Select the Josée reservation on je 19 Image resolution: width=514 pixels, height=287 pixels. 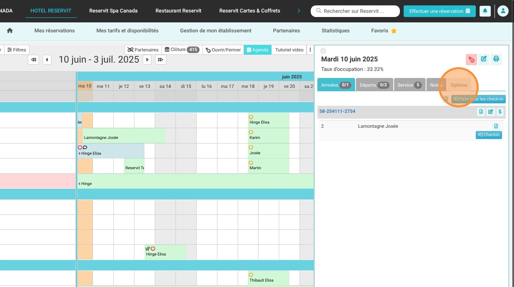(268, 151)
